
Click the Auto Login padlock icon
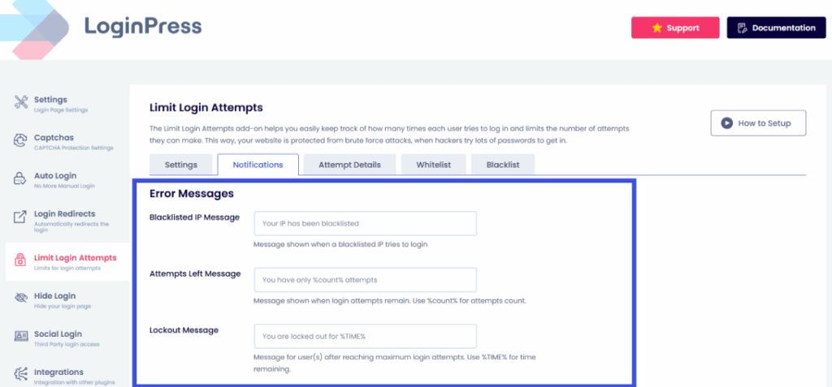(21, 179)
